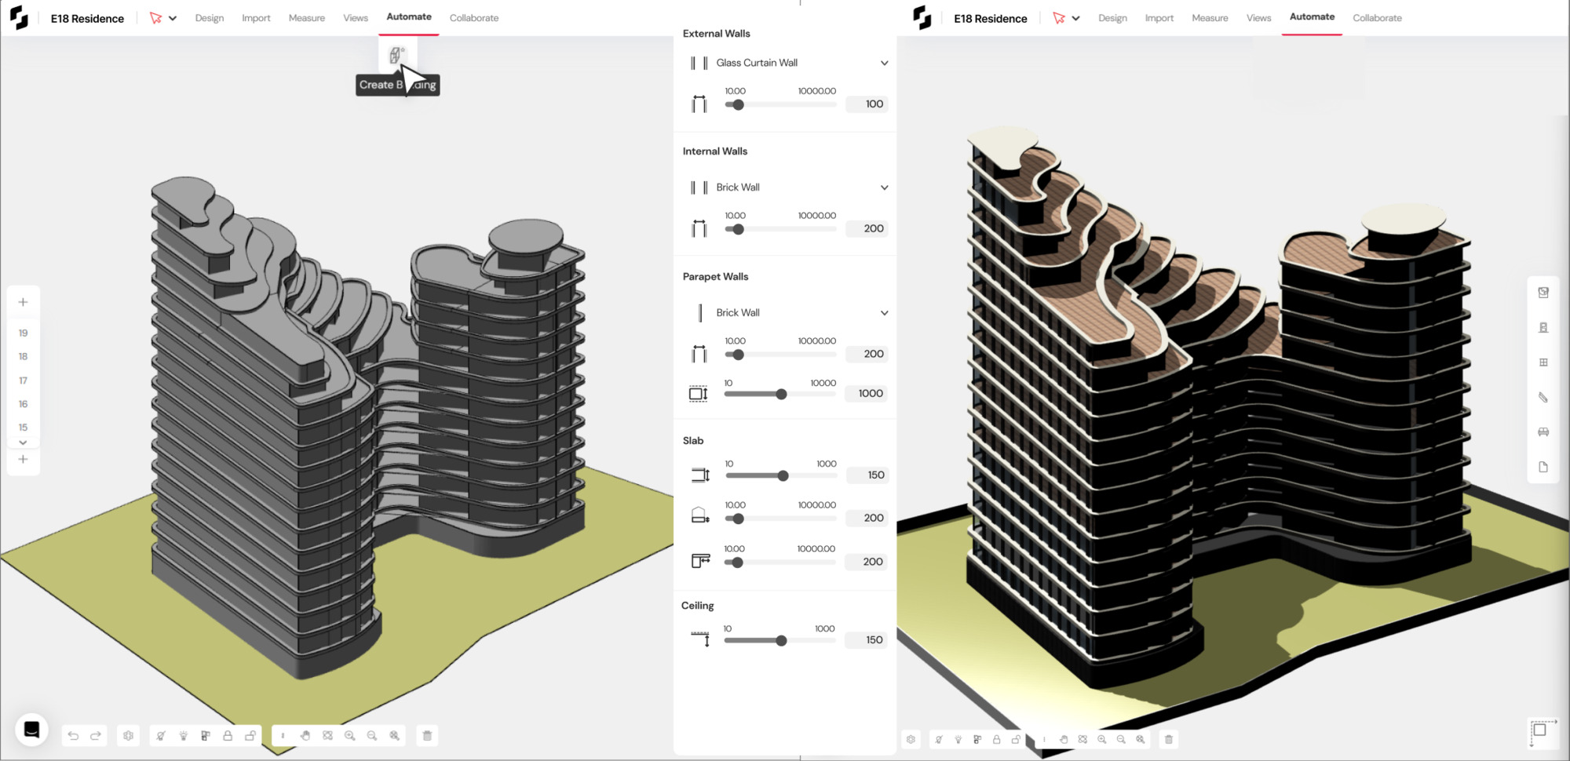Screen dimensions: 1570x761
Task: Toggle element visibility with the crossed-out eye icon
Action: click(x=161, y=735)
